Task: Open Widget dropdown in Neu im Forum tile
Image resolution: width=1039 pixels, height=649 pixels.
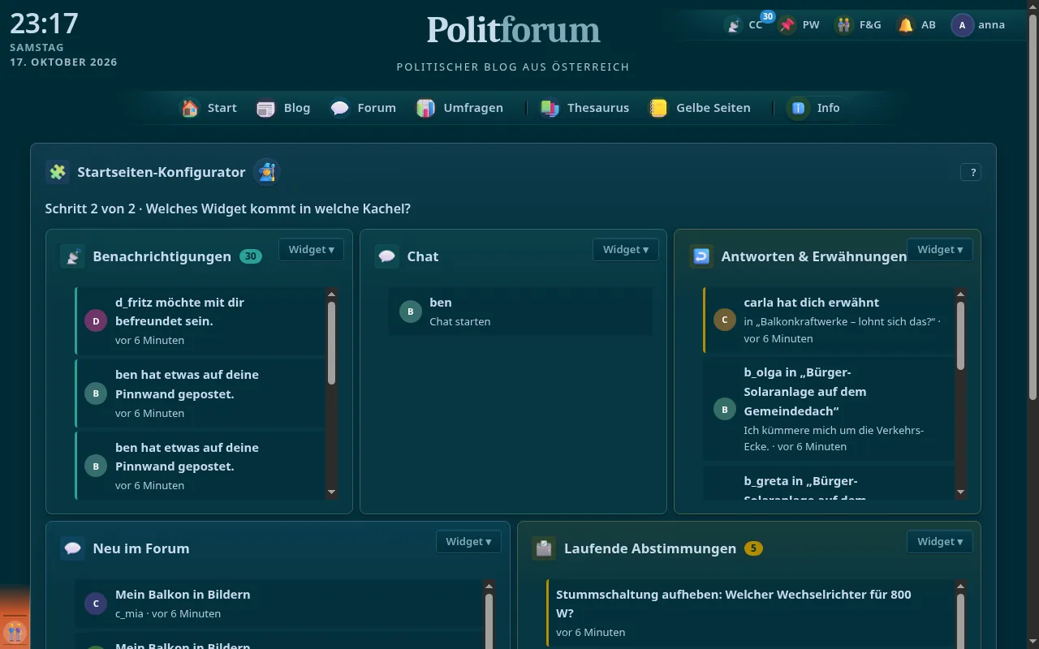Action: pyautogui.click(x=468, y=542)
